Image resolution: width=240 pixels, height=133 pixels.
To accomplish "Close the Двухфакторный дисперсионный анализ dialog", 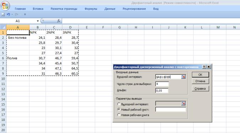I will pyautogui.click(x=208, y=67).
